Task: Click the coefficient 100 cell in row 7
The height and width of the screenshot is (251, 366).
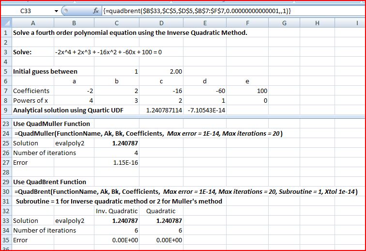Action: [247, 91]
